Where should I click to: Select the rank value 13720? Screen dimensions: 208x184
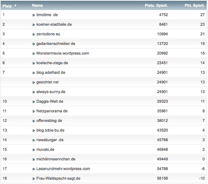click(x=162, y=44)
